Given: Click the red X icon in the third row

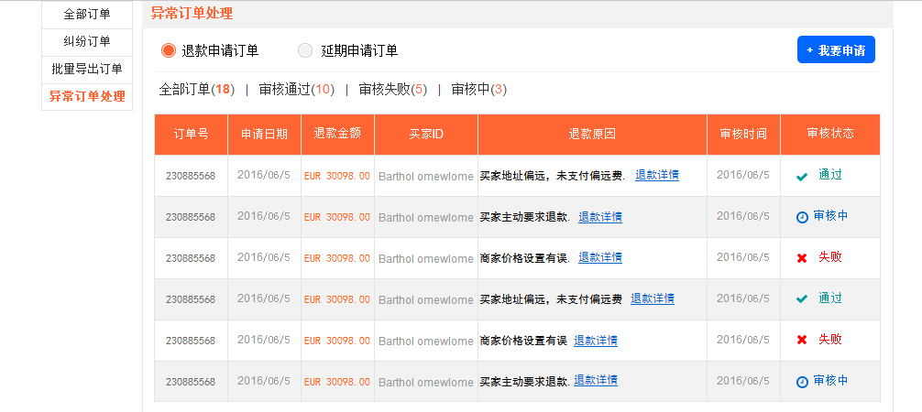Looking at the screenshot, I should (x=801, y=258).
